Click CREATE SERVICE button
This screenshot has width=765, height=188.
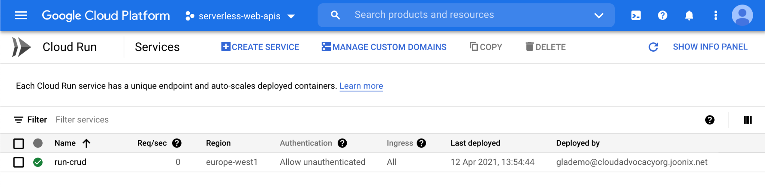tap(260, 47)
